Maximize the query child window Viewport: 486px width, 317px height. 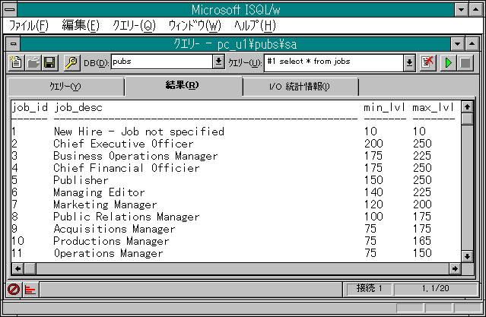[x=472, y=44]
